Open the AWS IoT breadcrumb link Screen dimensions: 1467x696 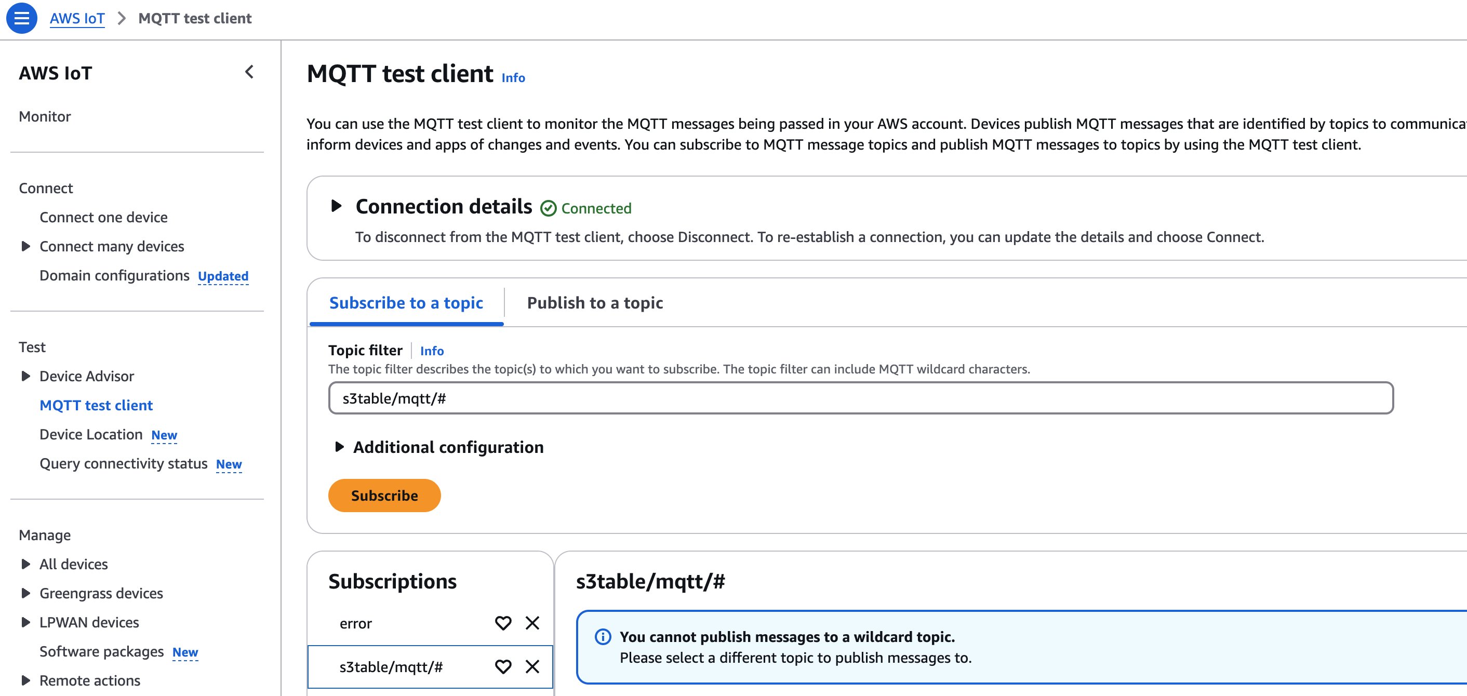coord(77,18)
